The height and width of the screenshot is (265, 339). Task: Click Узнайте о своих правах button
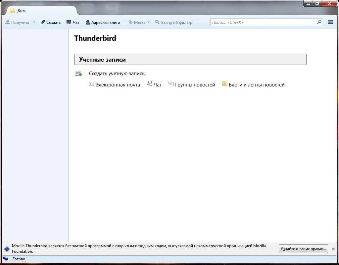coord(303,249)
